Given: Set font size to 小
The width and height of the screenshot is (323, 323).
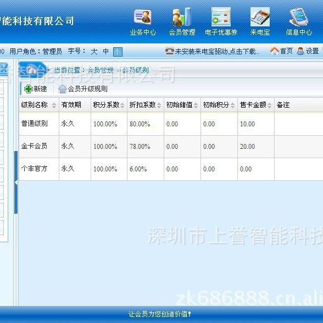Looking at the screenshot, I should 118,52.
